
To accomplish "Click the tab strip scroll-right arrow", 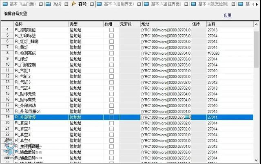I will click(257, 4).
